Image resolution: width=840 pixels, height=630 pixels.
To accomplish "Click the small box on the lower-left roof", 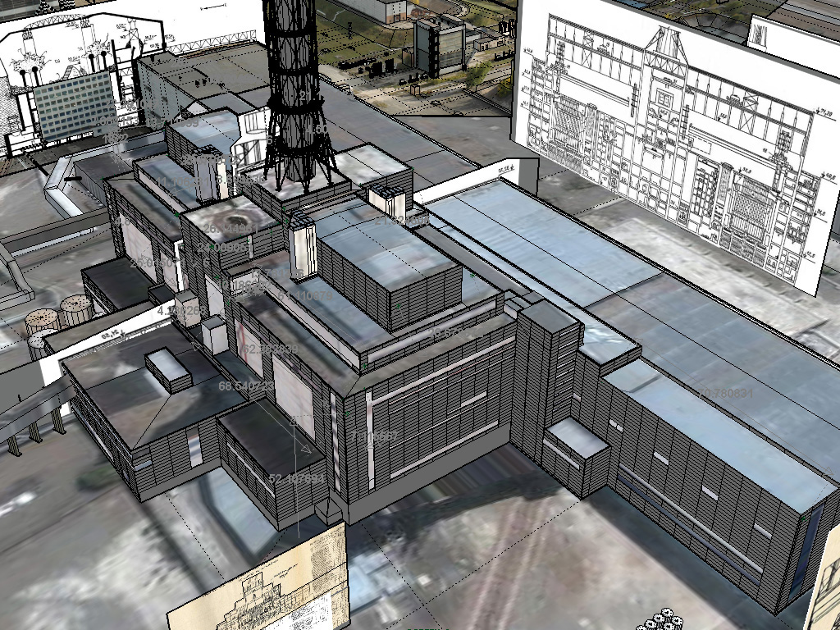I will (x=168, y=370).
